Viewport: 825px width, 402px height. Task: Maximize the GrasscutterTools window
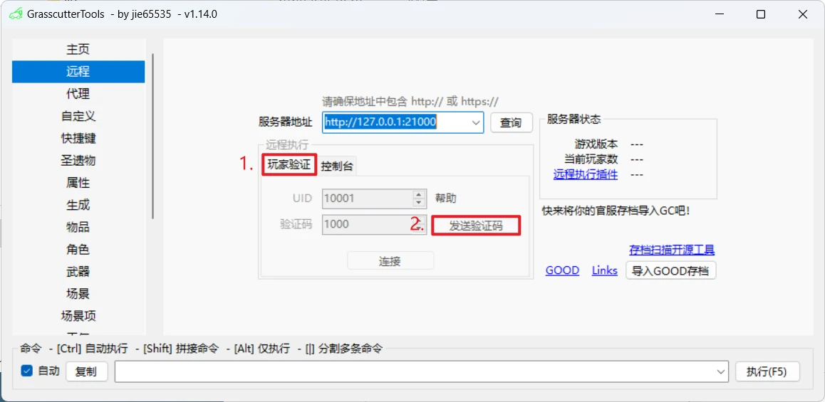click(x=761, y=14)
